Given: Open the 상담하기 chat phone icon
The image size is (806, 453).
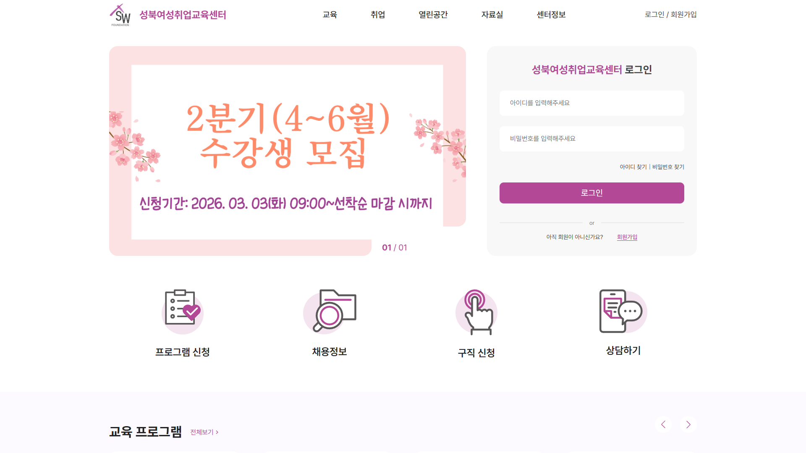Looking at the screenshot, I should [x=623, y=311].
